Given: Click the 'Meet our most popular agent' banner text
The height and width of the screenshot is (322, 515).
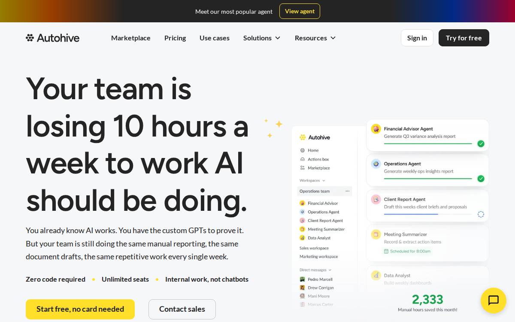Looking at the screenshot, I should pyautogui.click(x=234, y=12).
